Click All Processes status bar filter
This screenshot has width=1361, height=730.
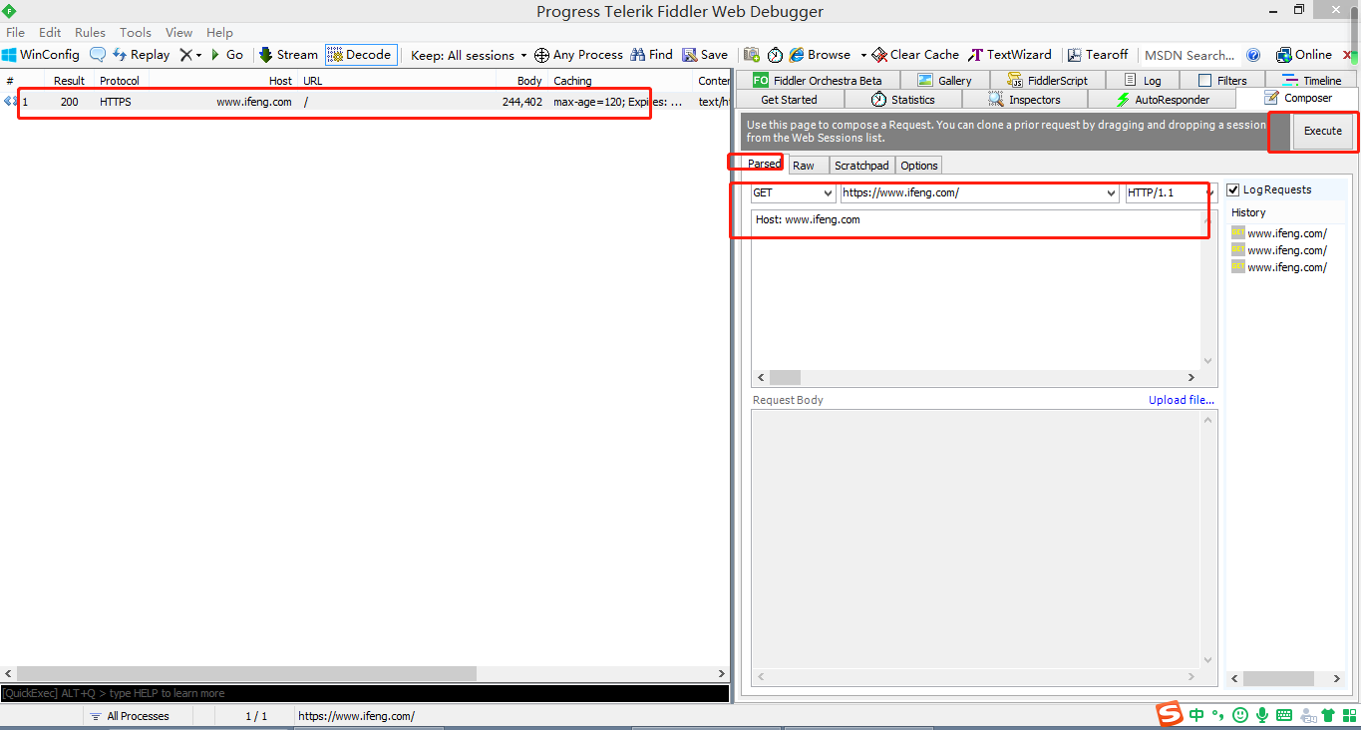point(131,716)
